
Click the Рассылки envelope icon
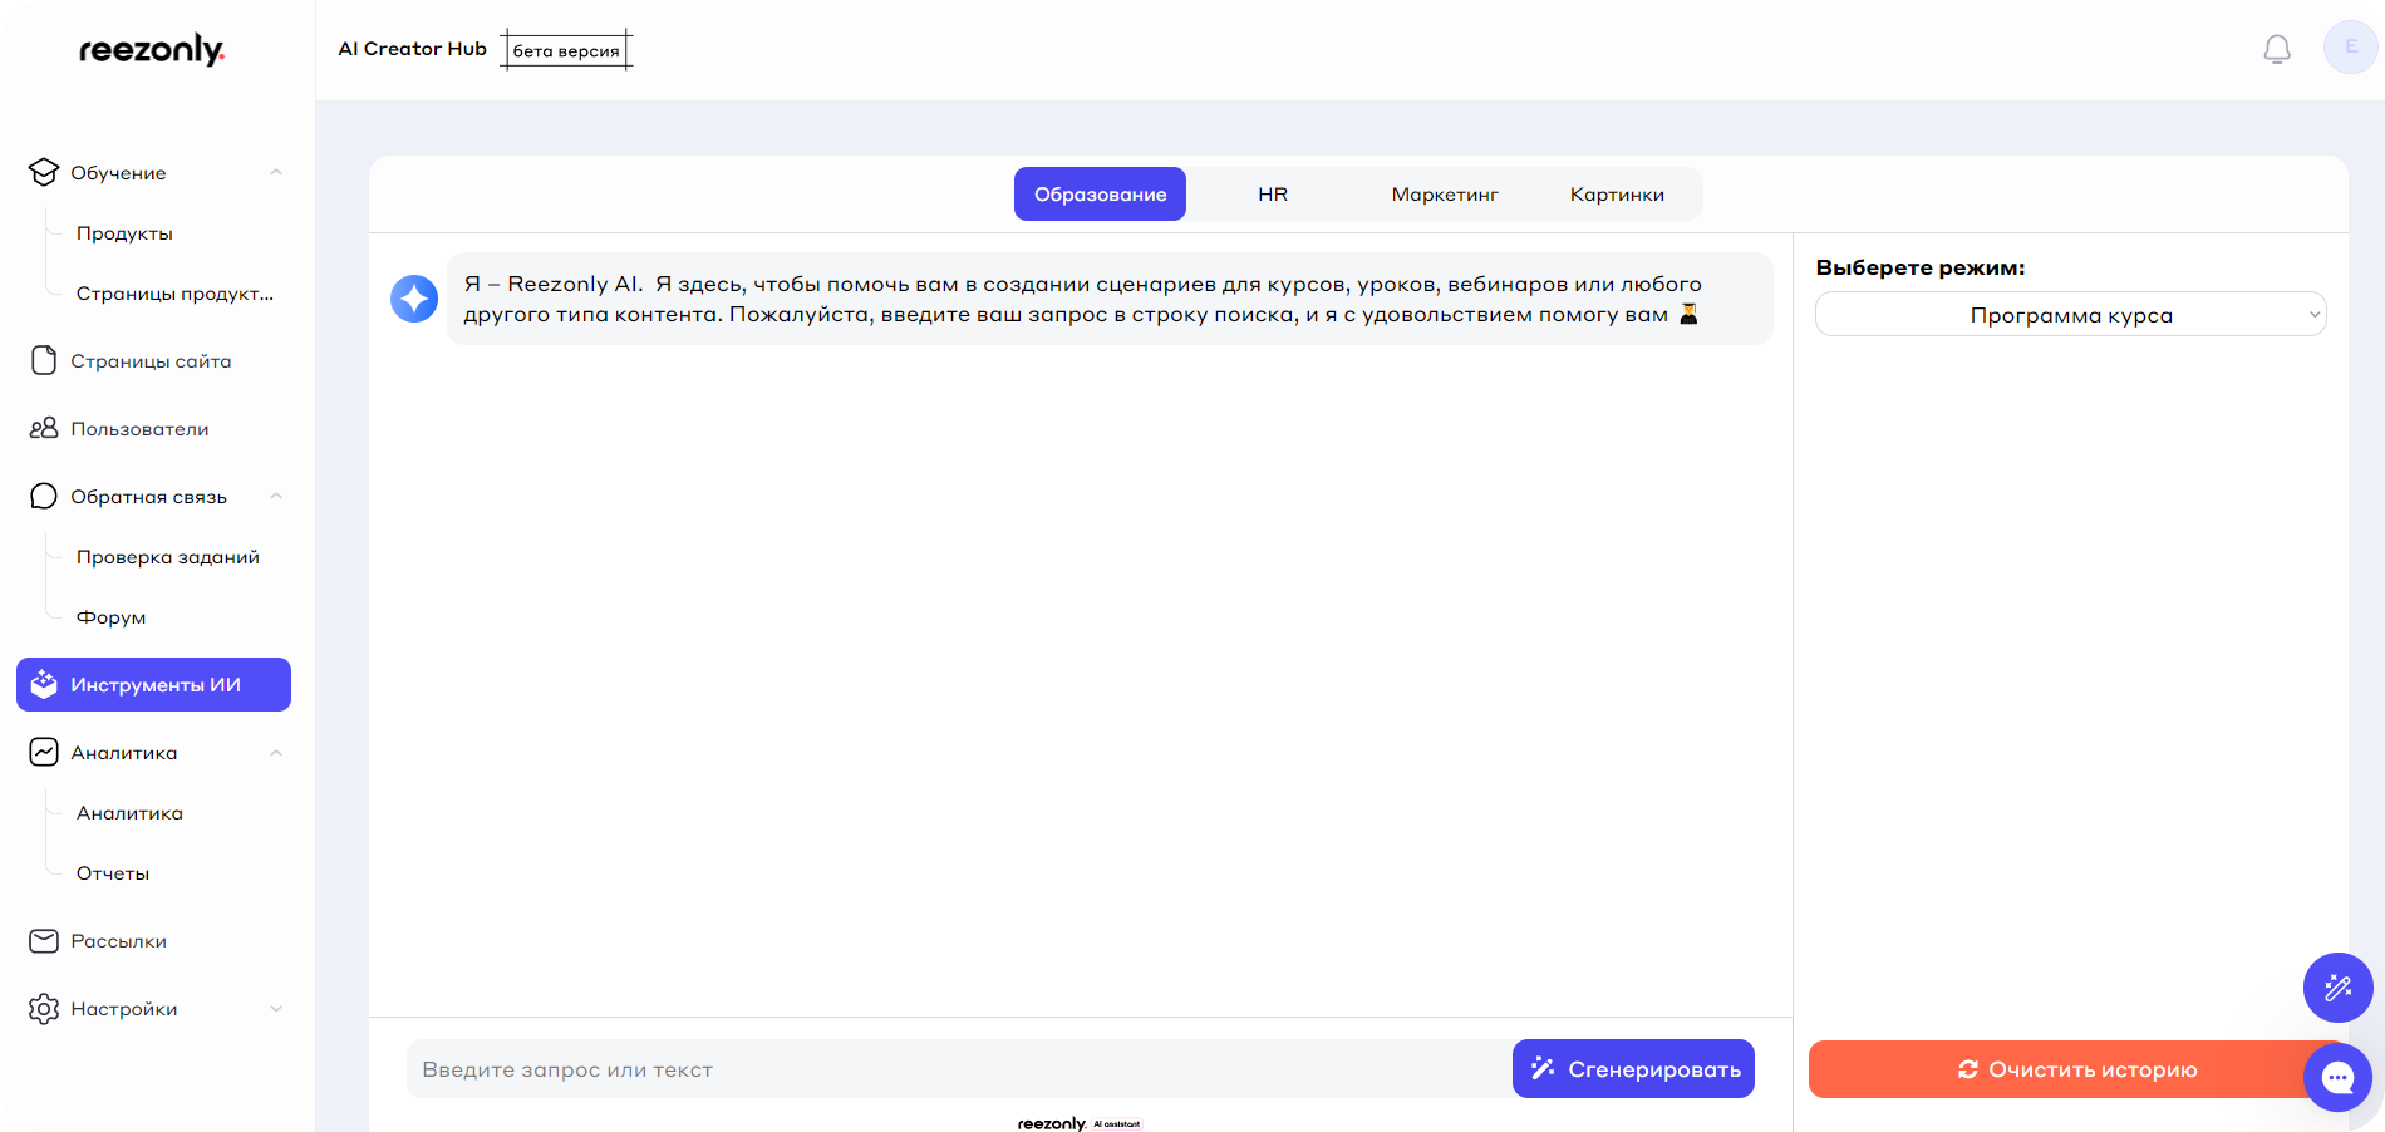pyautogui.click(x=43, y=941)
